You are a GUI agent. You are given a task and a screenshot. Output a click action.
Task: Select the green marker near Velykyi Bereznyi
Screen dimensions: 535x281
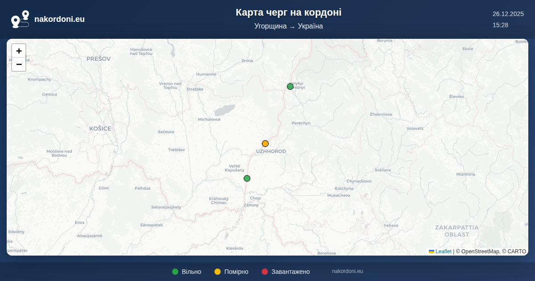290,87
